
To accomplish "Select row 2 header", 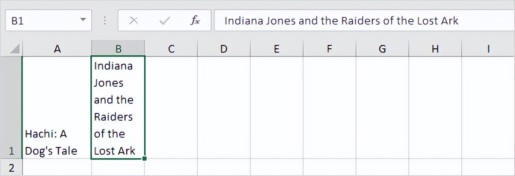I will (x=12, y=167).
